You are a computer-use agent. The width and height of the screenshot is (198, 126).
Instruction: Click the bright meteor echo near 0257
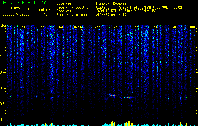[x=129, y=97]
